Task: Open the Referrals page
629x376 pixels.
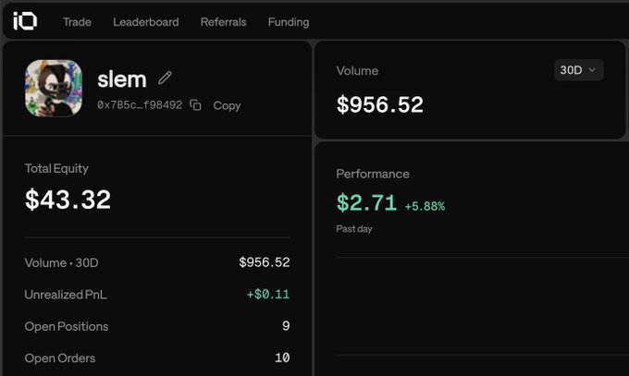Action: 224,22
